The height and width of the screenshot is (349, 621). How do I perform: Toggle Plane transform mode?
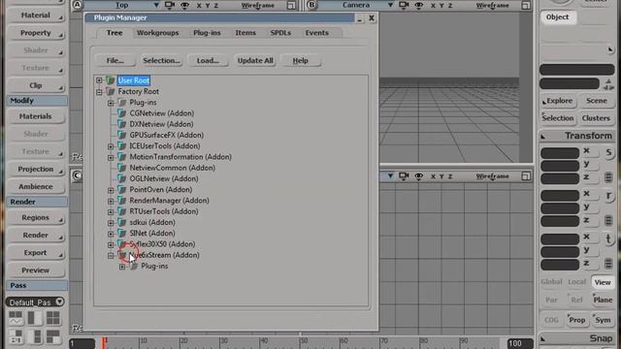click(x=603, y=300)
